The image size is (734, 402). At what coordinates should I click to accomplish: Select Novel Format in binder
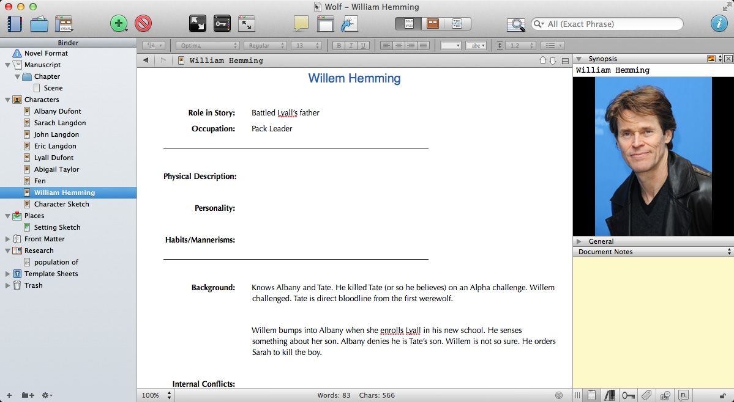46,53
